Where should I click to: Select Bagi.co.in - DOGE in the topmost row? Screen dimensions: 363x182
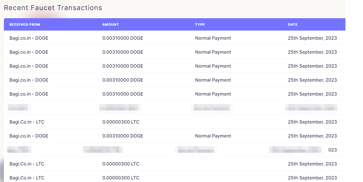(29, 38)
